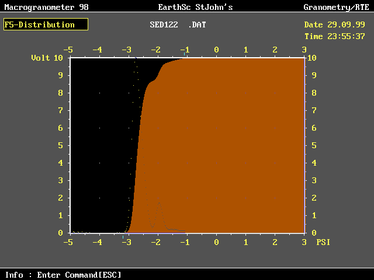Click the cyan marker on the top axis
Screen dimensions: 374x280
click(x=185, y=54)
